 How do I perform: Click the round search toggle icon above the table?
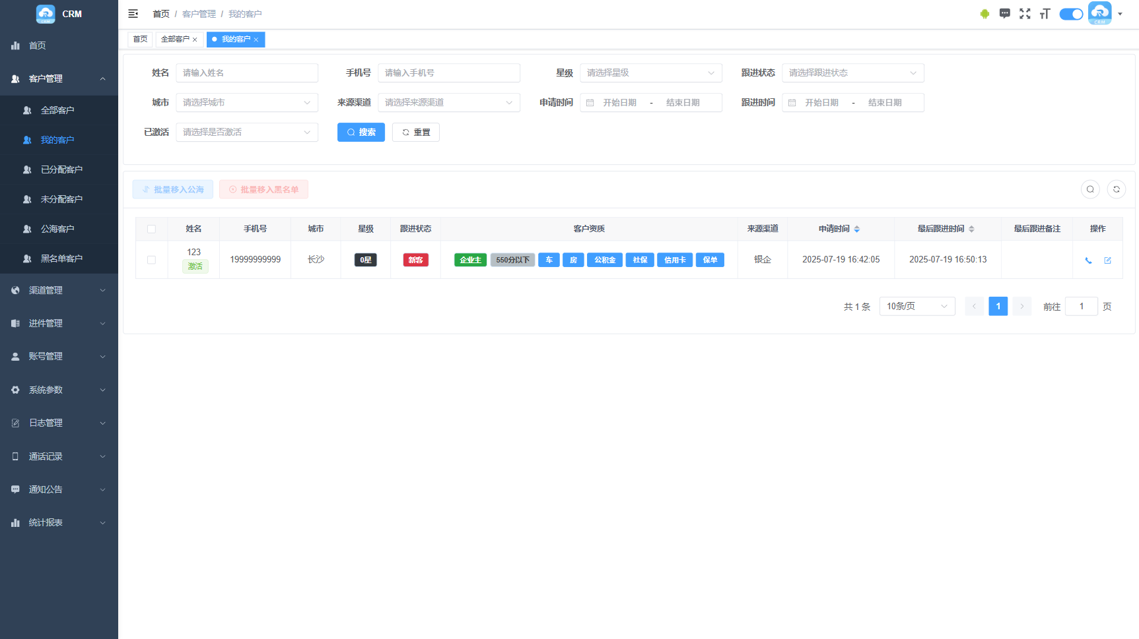coord(1090,189)
